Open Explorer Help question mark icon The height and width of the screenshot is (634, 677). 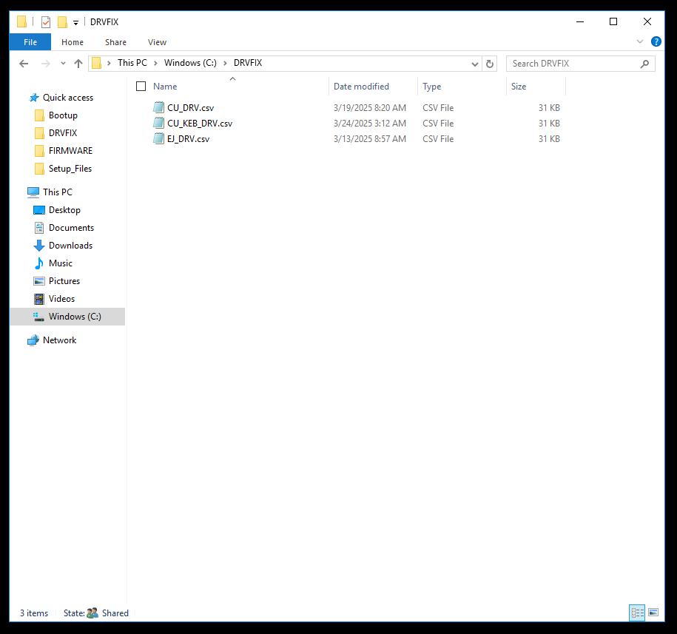coord(656,42)
